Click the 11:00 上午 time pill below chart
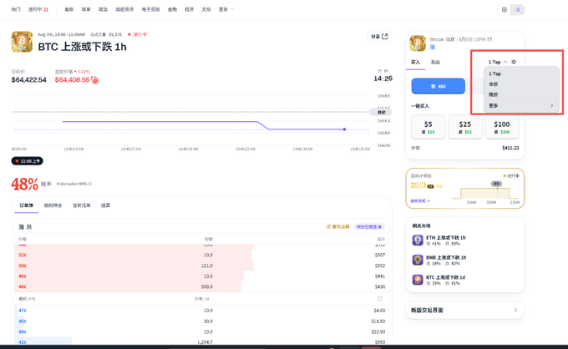 coord(28,161)
